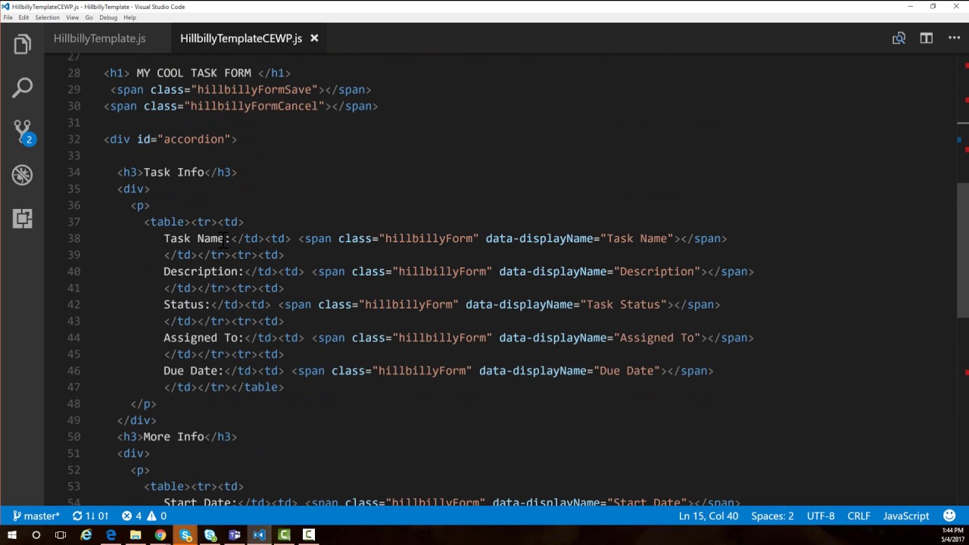Select the HillbillyTemplateCEWP.js tab
The height and width of the screenshot is (545, 969).
[241, 38]
